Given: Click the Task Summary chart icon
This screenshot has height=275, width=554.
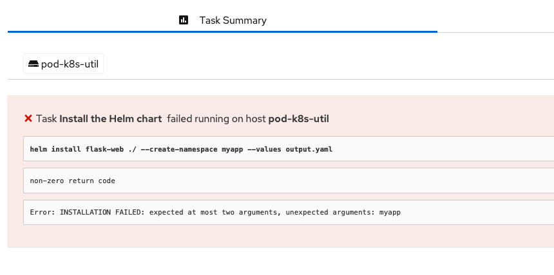Looking at the screenshot, I should point(184,20).
